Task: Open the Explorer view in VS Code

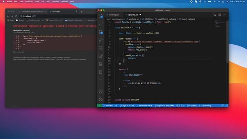Action: [101, 16]
